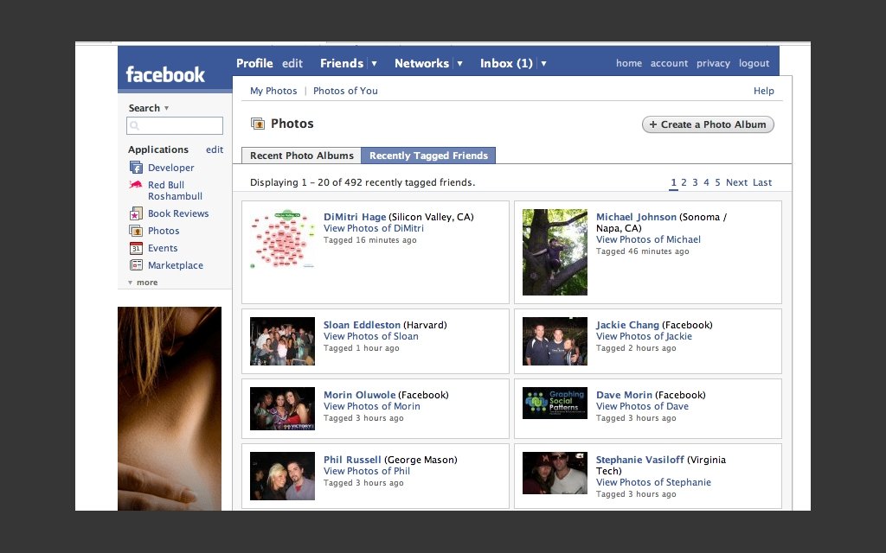Click the Book Reviews application icon
The width and height of the screenshot is (886, 553).
pyautogui.click(x=136, y=213)
